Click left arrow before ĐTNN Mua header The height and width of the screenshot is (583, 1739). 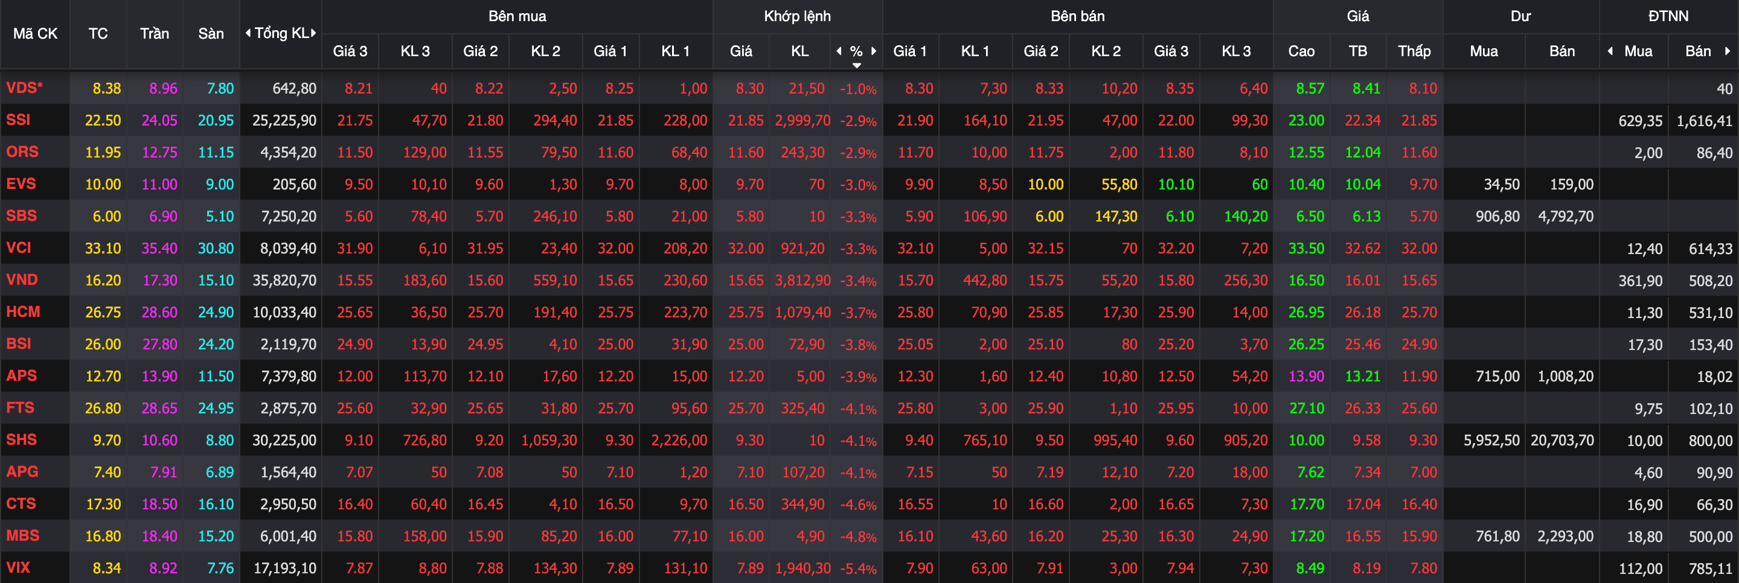tap(1611, 51)
